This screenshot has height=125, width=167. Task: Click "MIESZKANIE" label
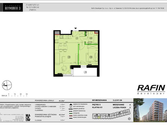118,105
